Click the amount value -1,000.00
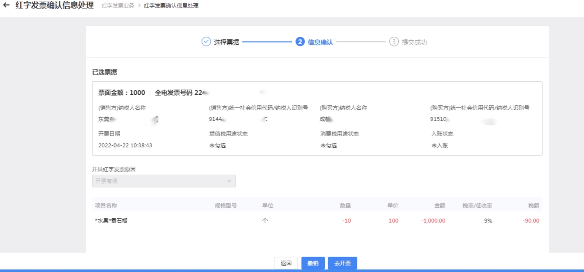584x272 pixels. (x=433, y=220)
